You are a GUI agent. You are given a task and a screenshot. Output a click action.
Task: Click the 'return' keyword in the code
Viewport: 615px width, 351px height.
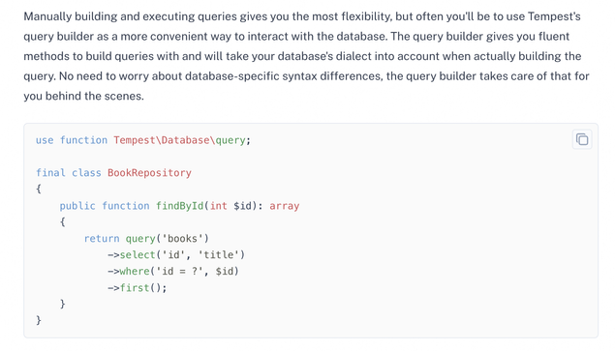tap(102, 239)
